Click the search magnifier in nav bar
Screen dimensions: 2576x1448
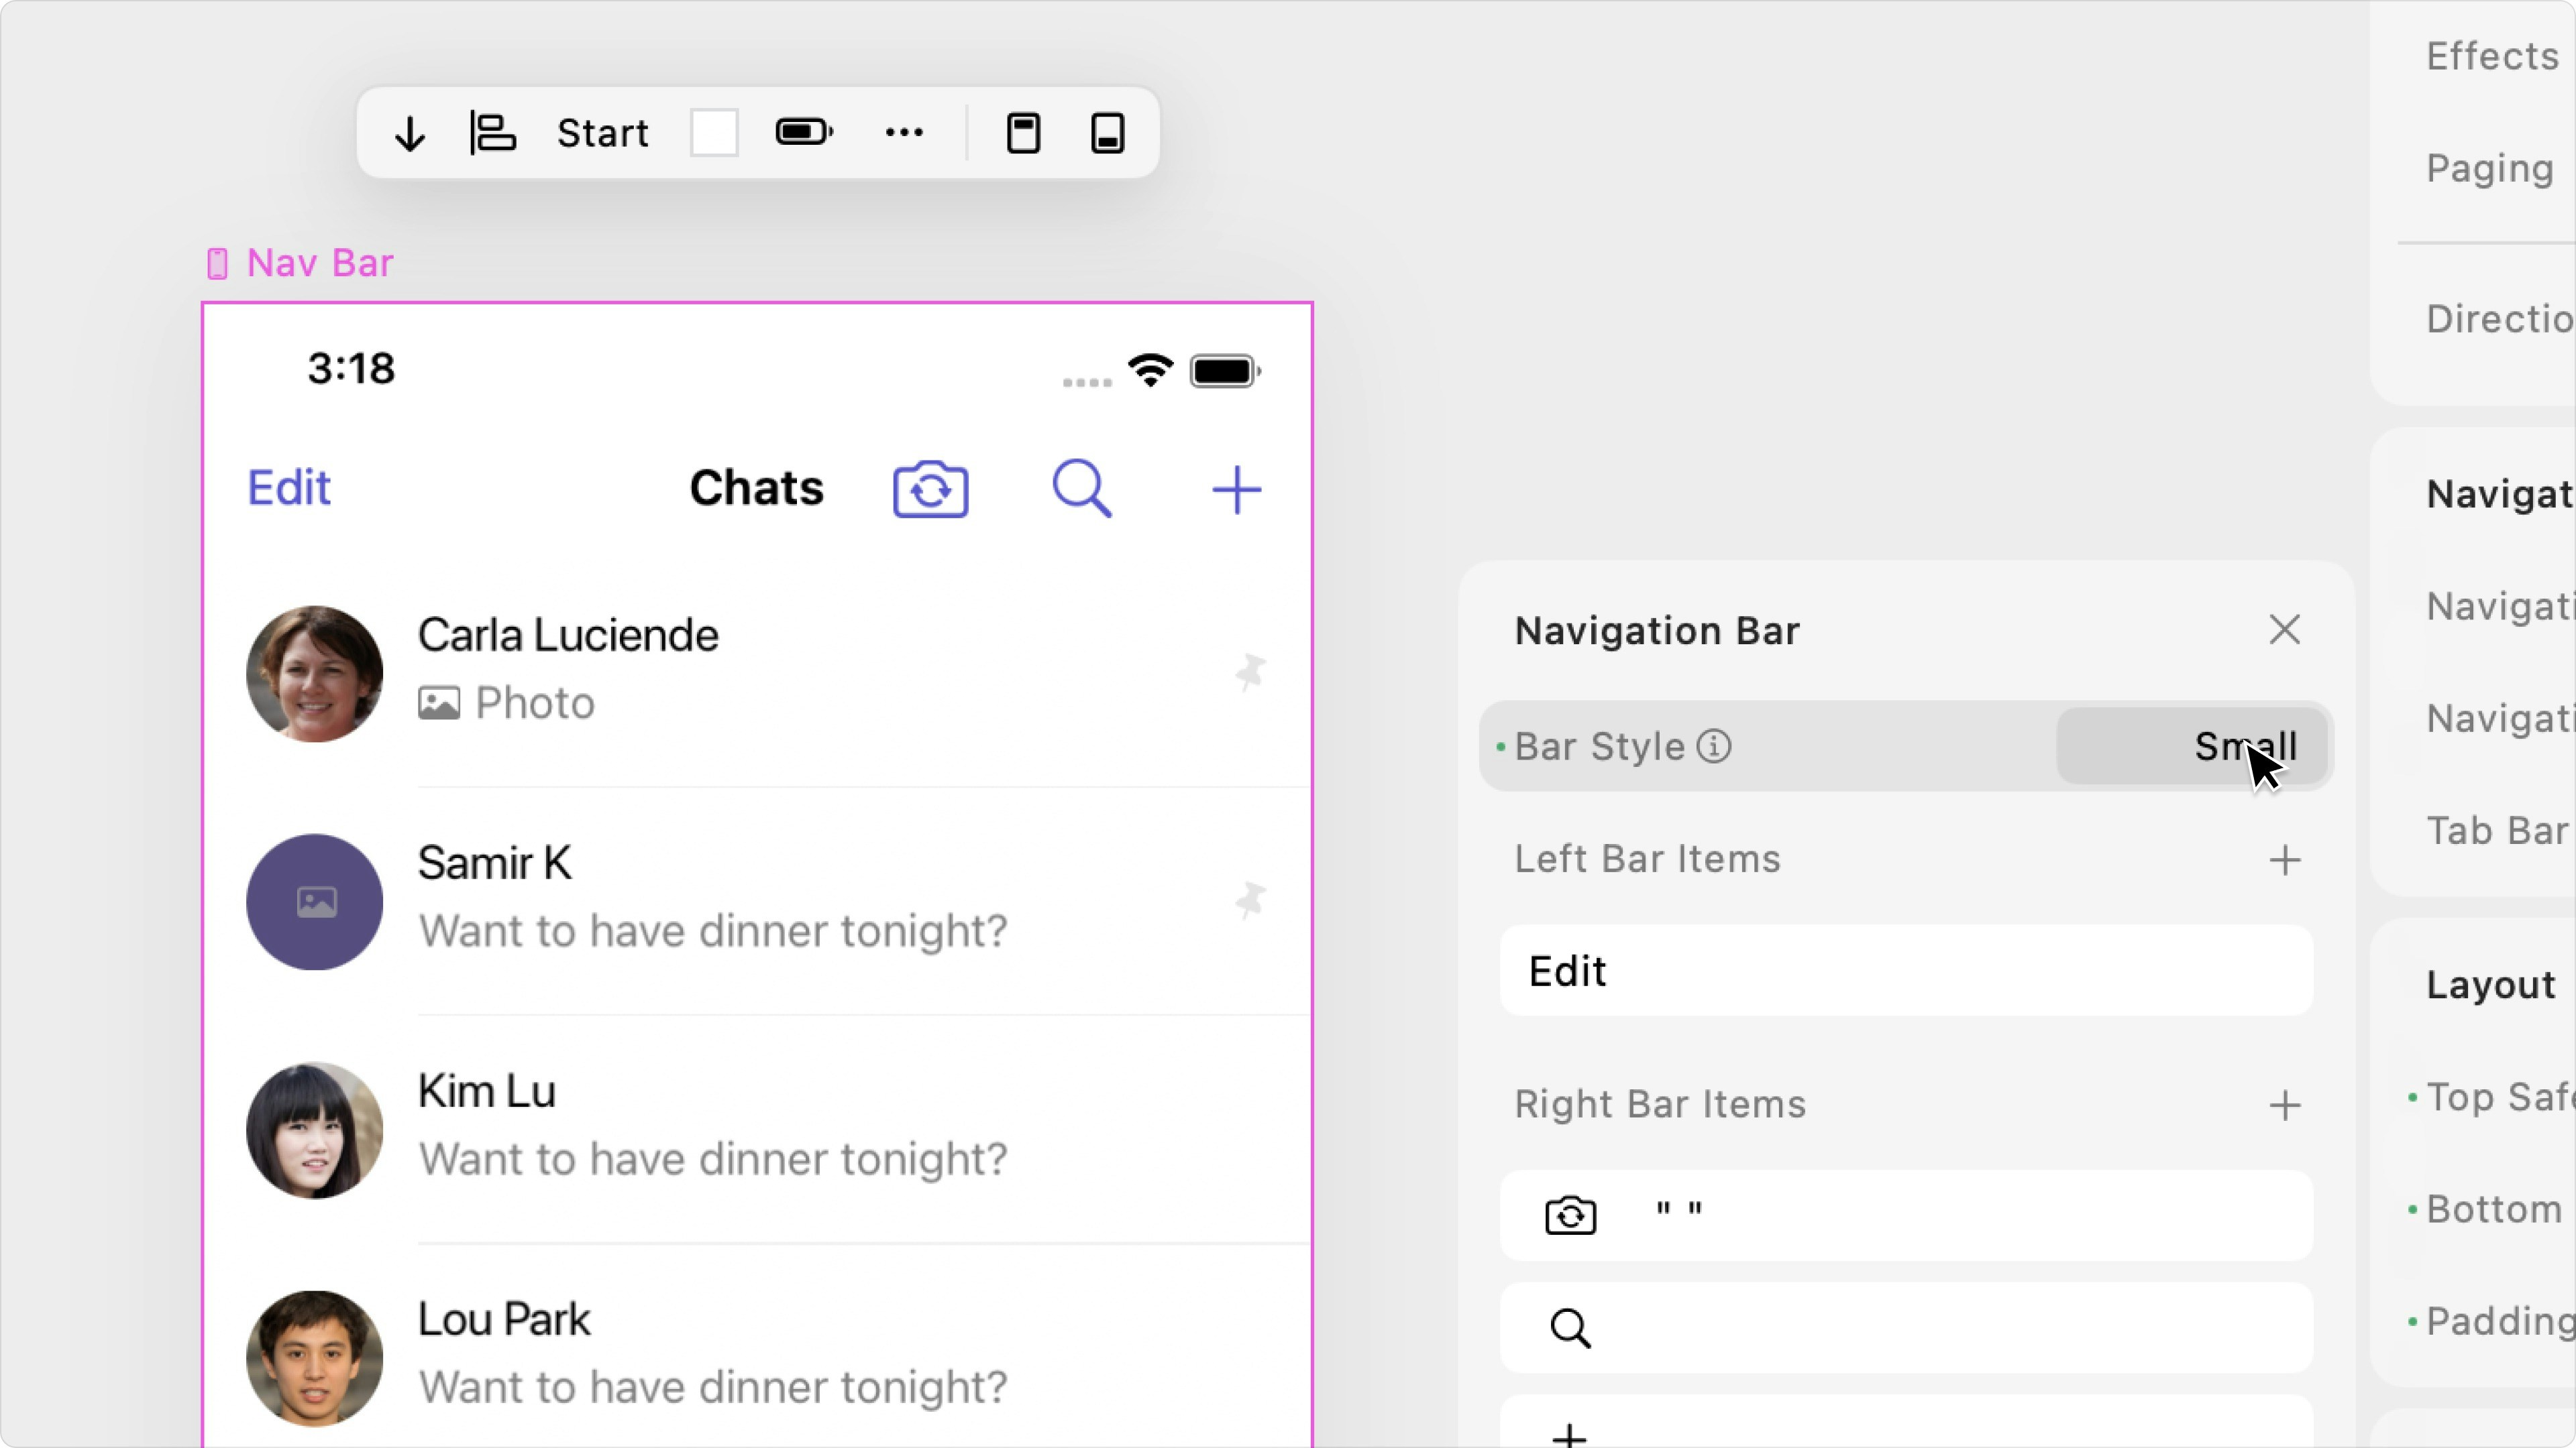(1082, 489)
